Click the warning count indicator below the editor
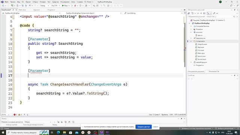Screen dimensions: 240x135 coord(20,115)
